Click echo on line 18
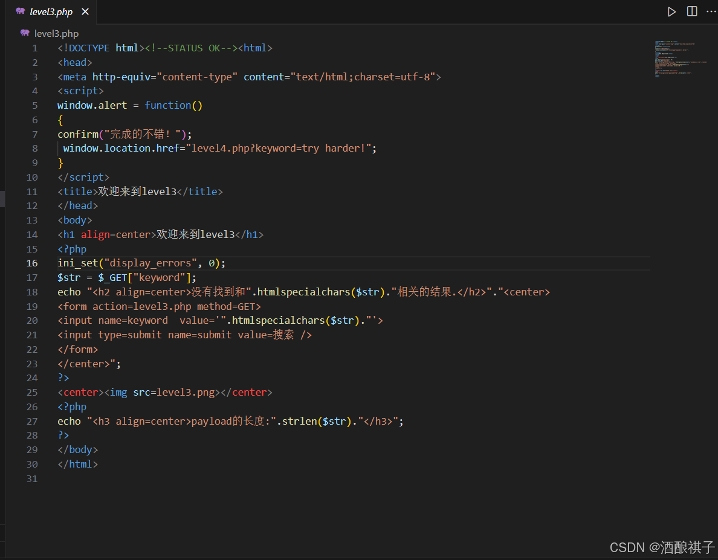This screenshot has height=560, width=718. [x=69, y=292]
